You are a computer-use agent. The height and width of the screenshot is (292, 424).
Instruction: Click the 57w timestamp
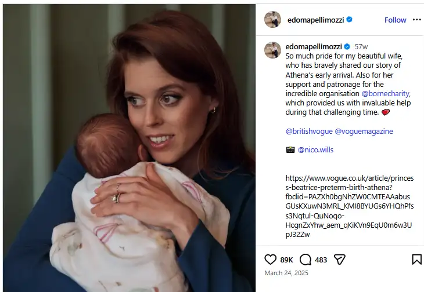pos(361,47)
